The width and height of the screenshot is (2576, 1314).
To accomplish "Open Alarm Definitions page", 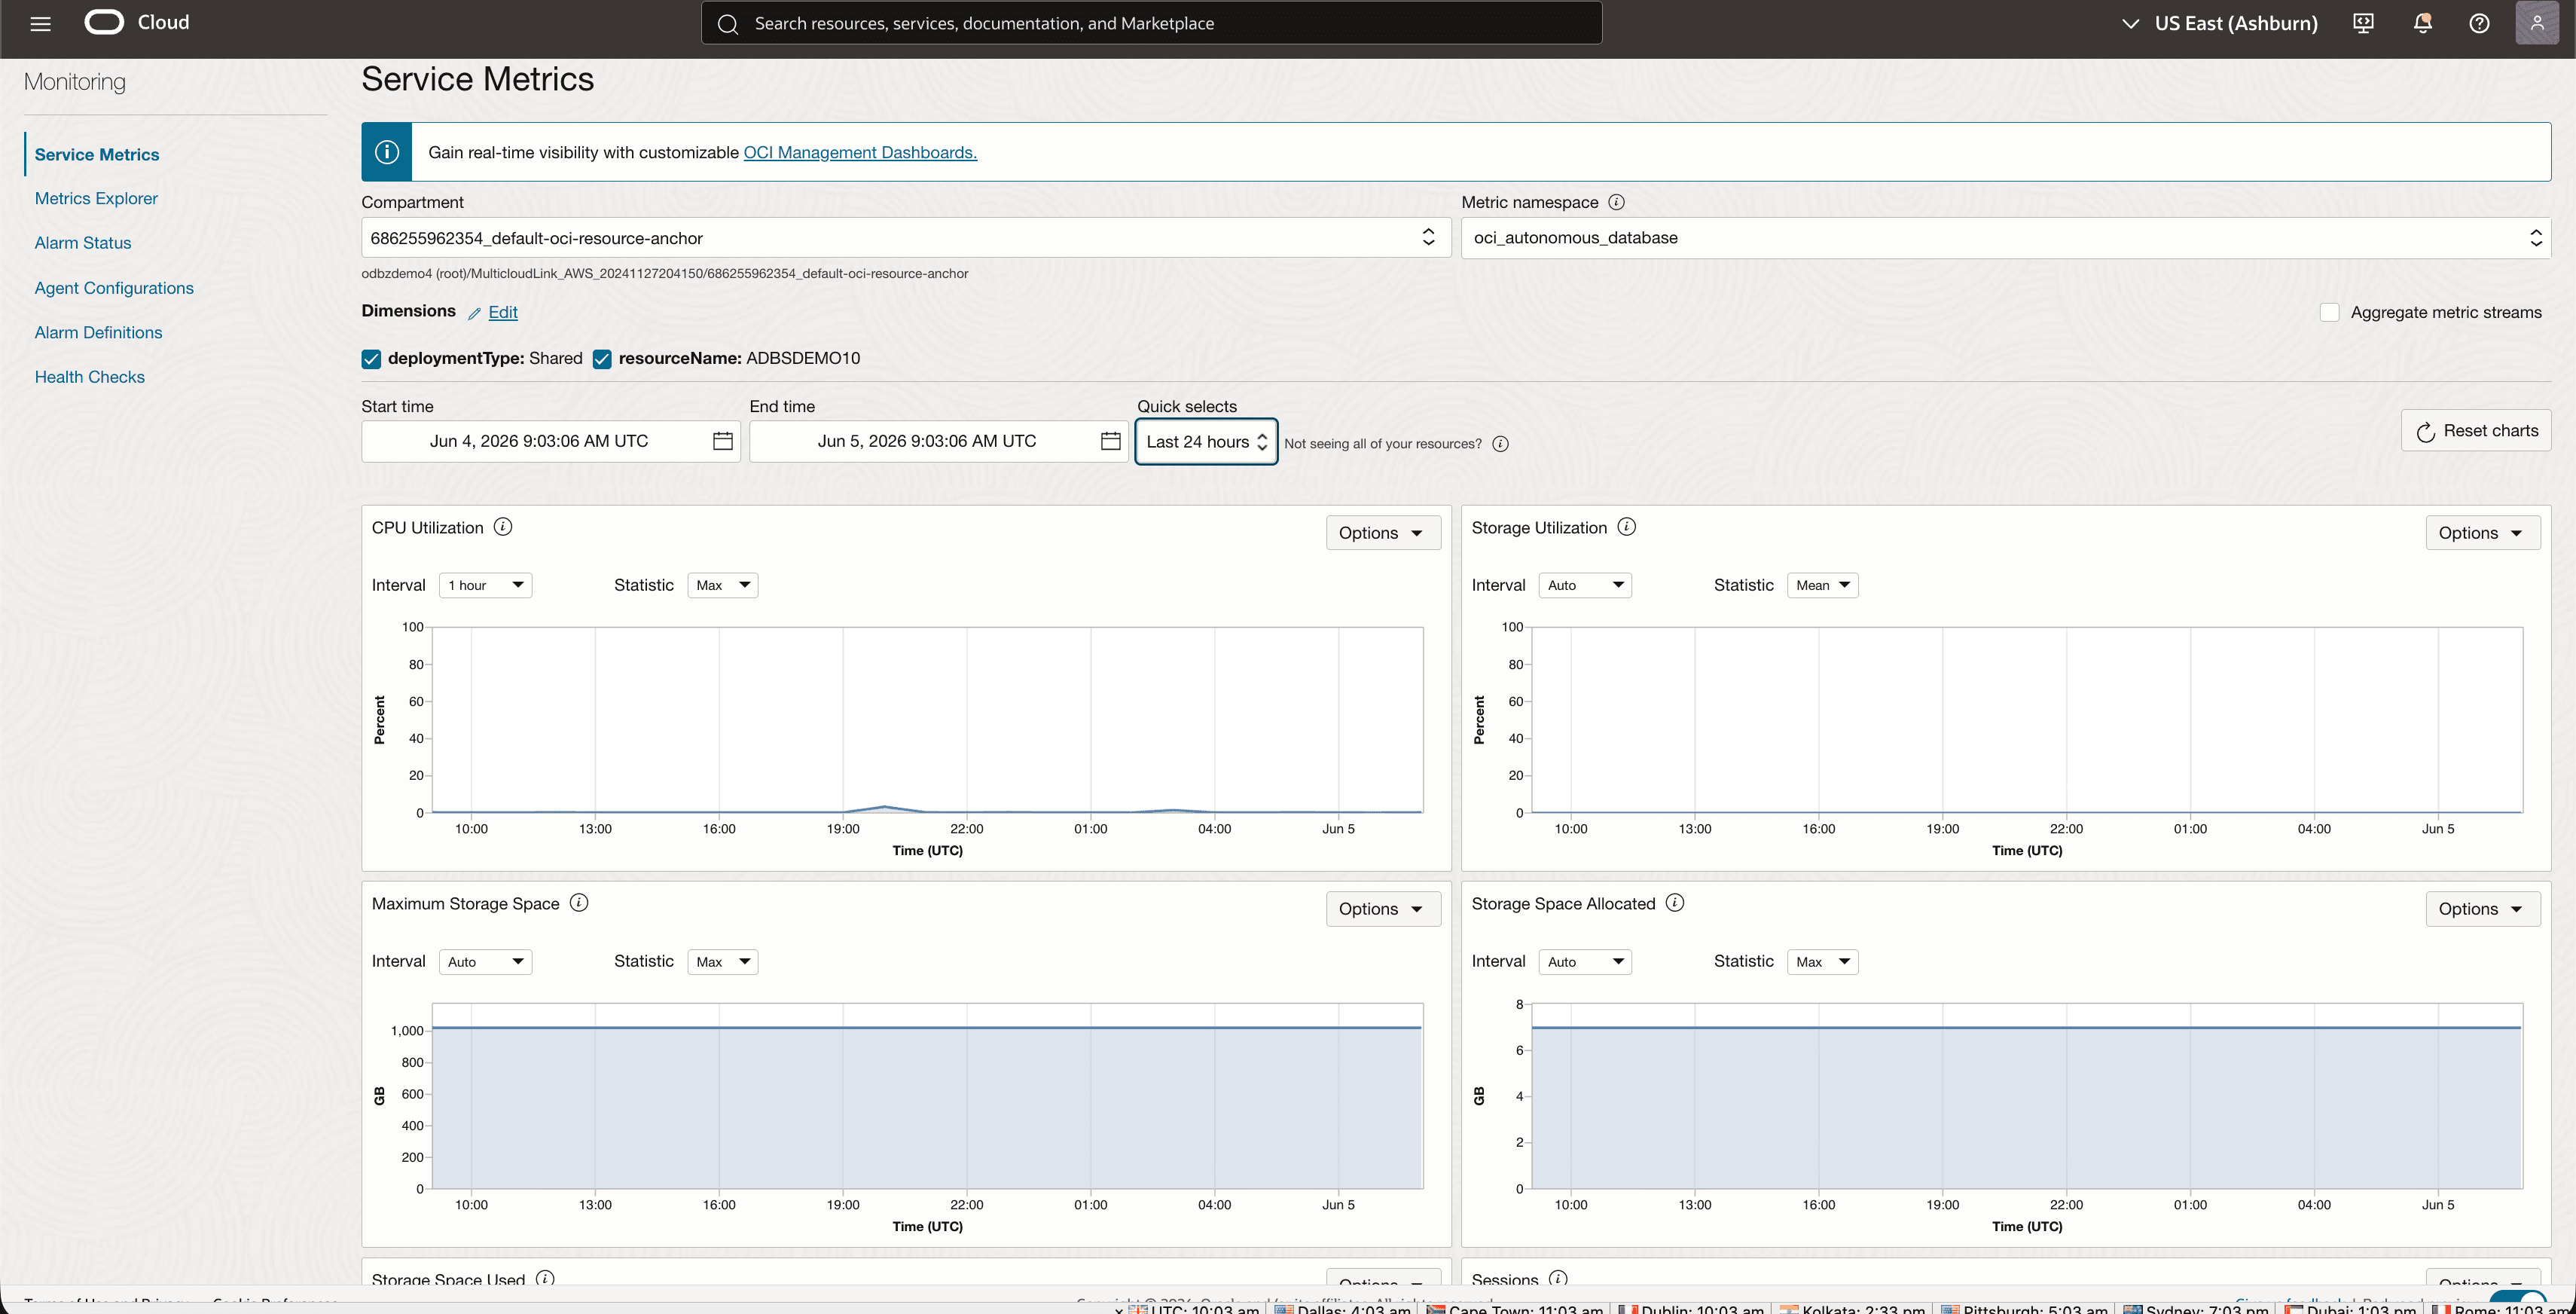I will pos(98,332).
